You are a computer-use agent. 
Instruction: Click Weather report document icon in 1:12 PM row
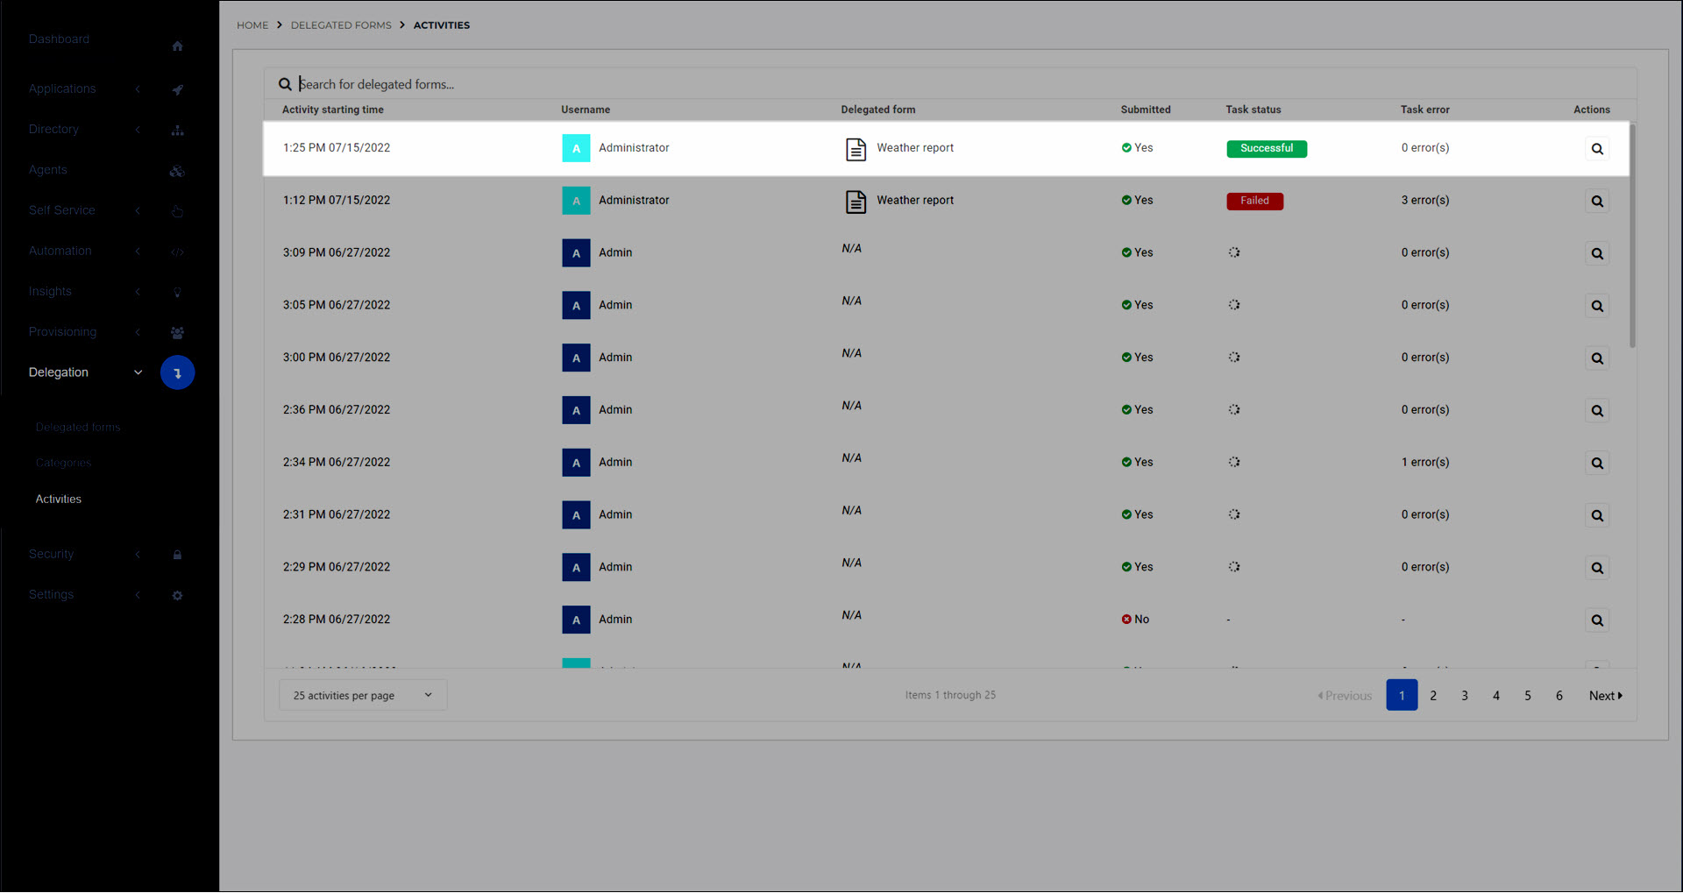click(x=856, y=202)
